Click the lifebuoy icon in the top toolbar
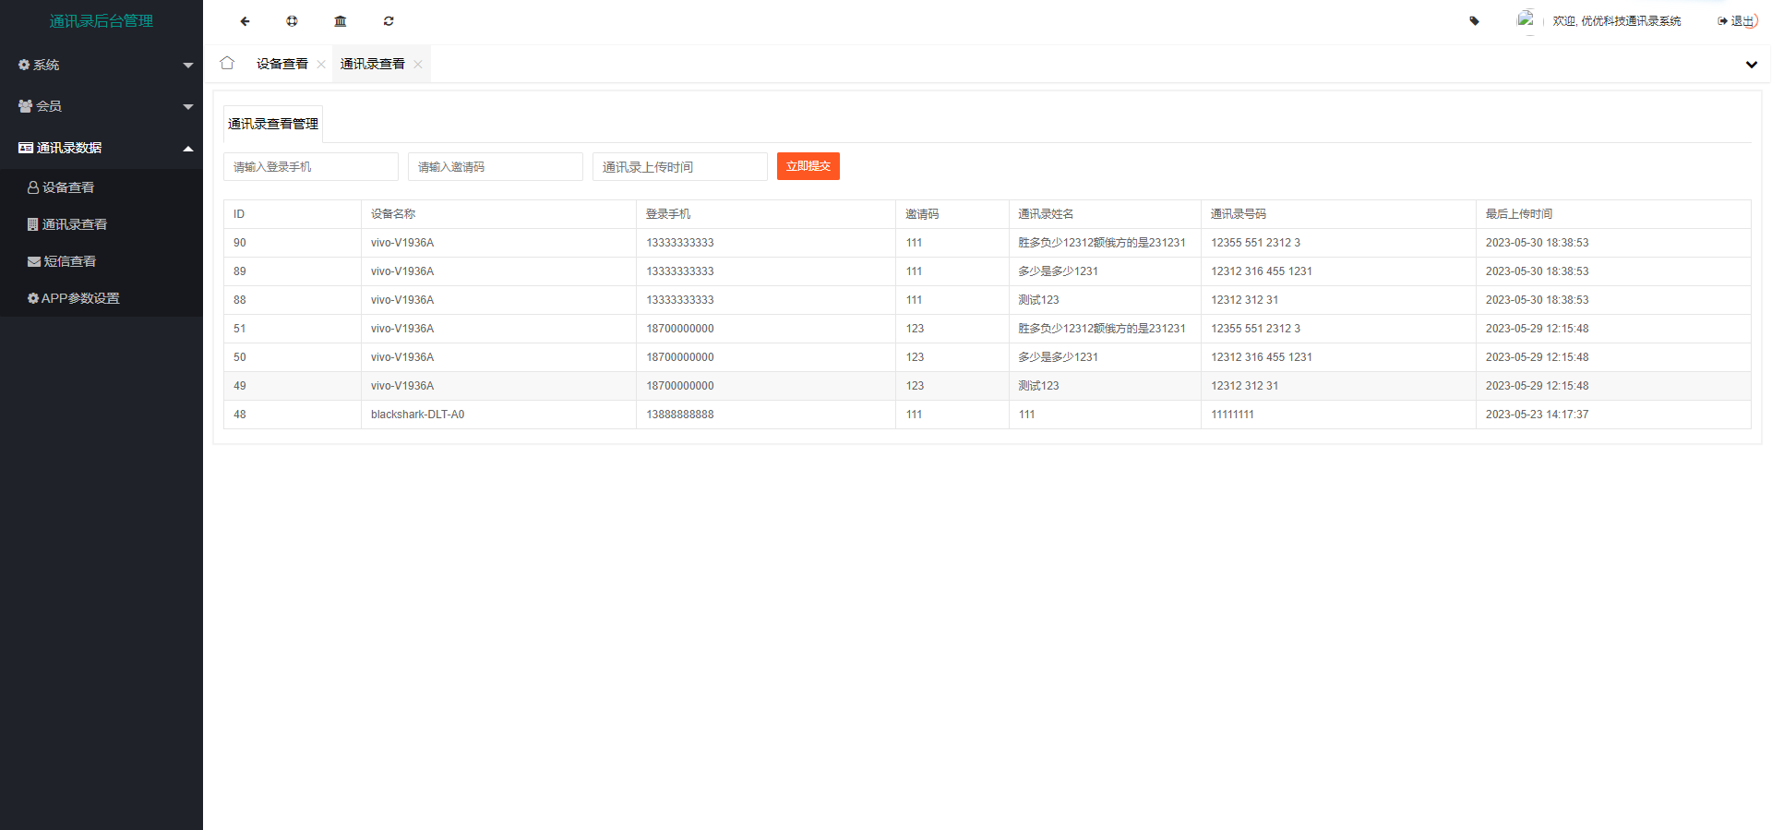The height and width of the screenshot is (830, 1772). (x=292, y=21)
